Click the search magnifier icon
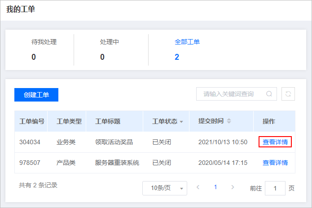Image resolution: width=312 pixels, height=208 pixels. pos(269,94)
